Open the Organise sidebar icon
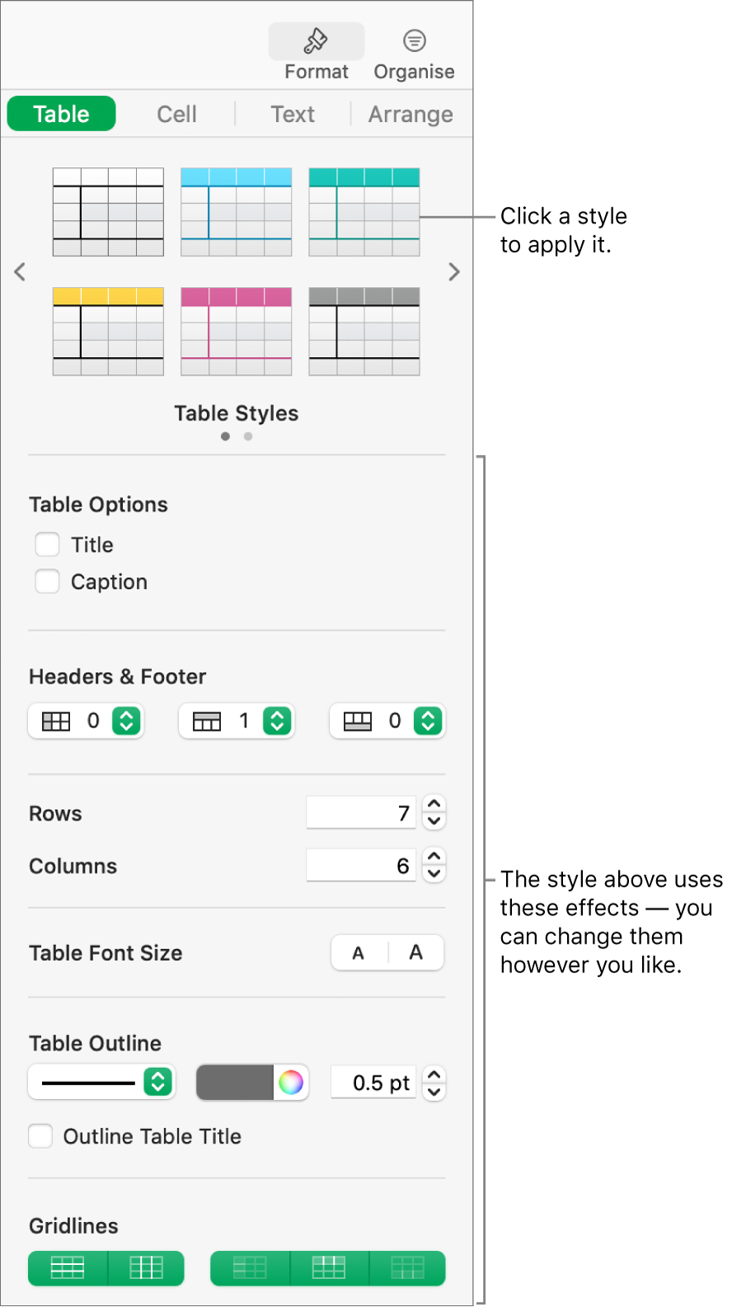Viewport: 732px width, 1307px height. coord(414,41)
